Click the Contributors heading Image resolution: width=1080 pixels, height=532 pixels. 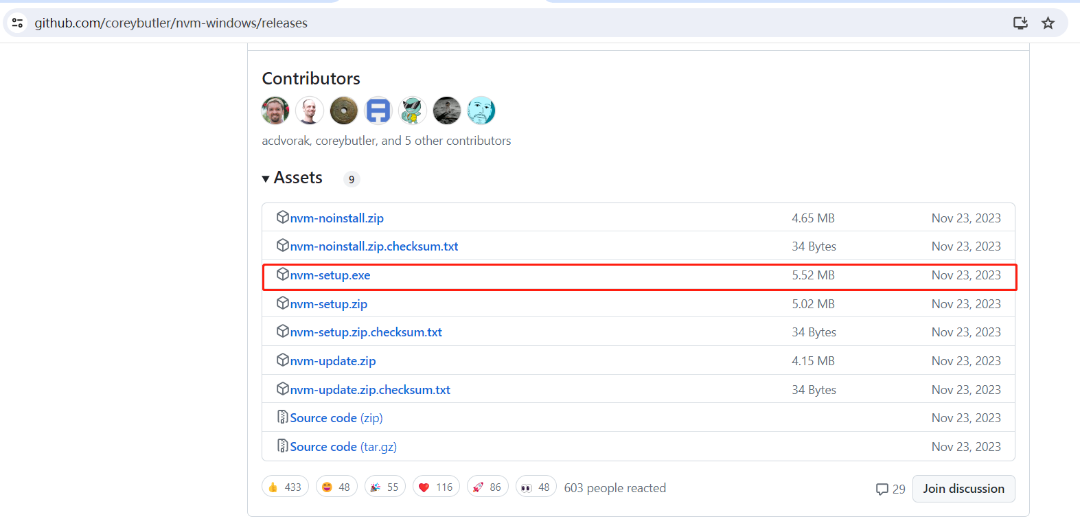311,79
